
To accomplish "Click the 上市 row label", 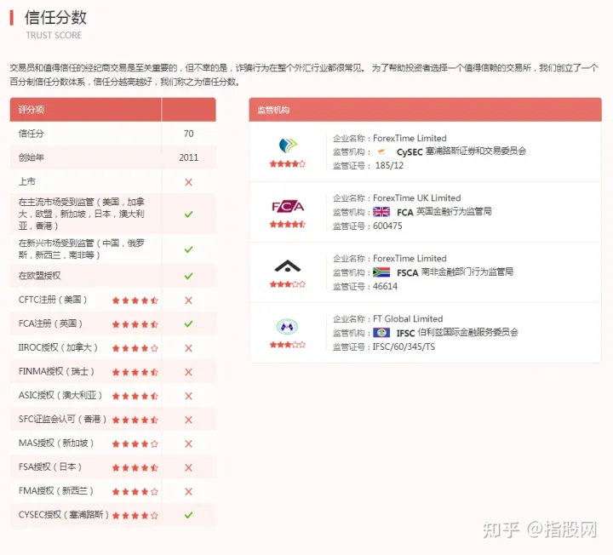I will [x=27, y=182].
